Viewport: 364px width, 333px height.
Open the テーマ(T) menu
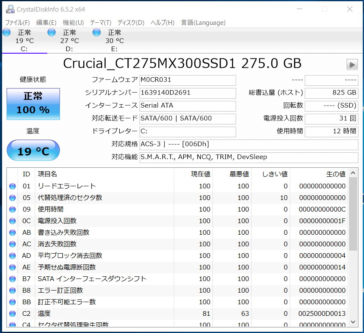[100, 22]
